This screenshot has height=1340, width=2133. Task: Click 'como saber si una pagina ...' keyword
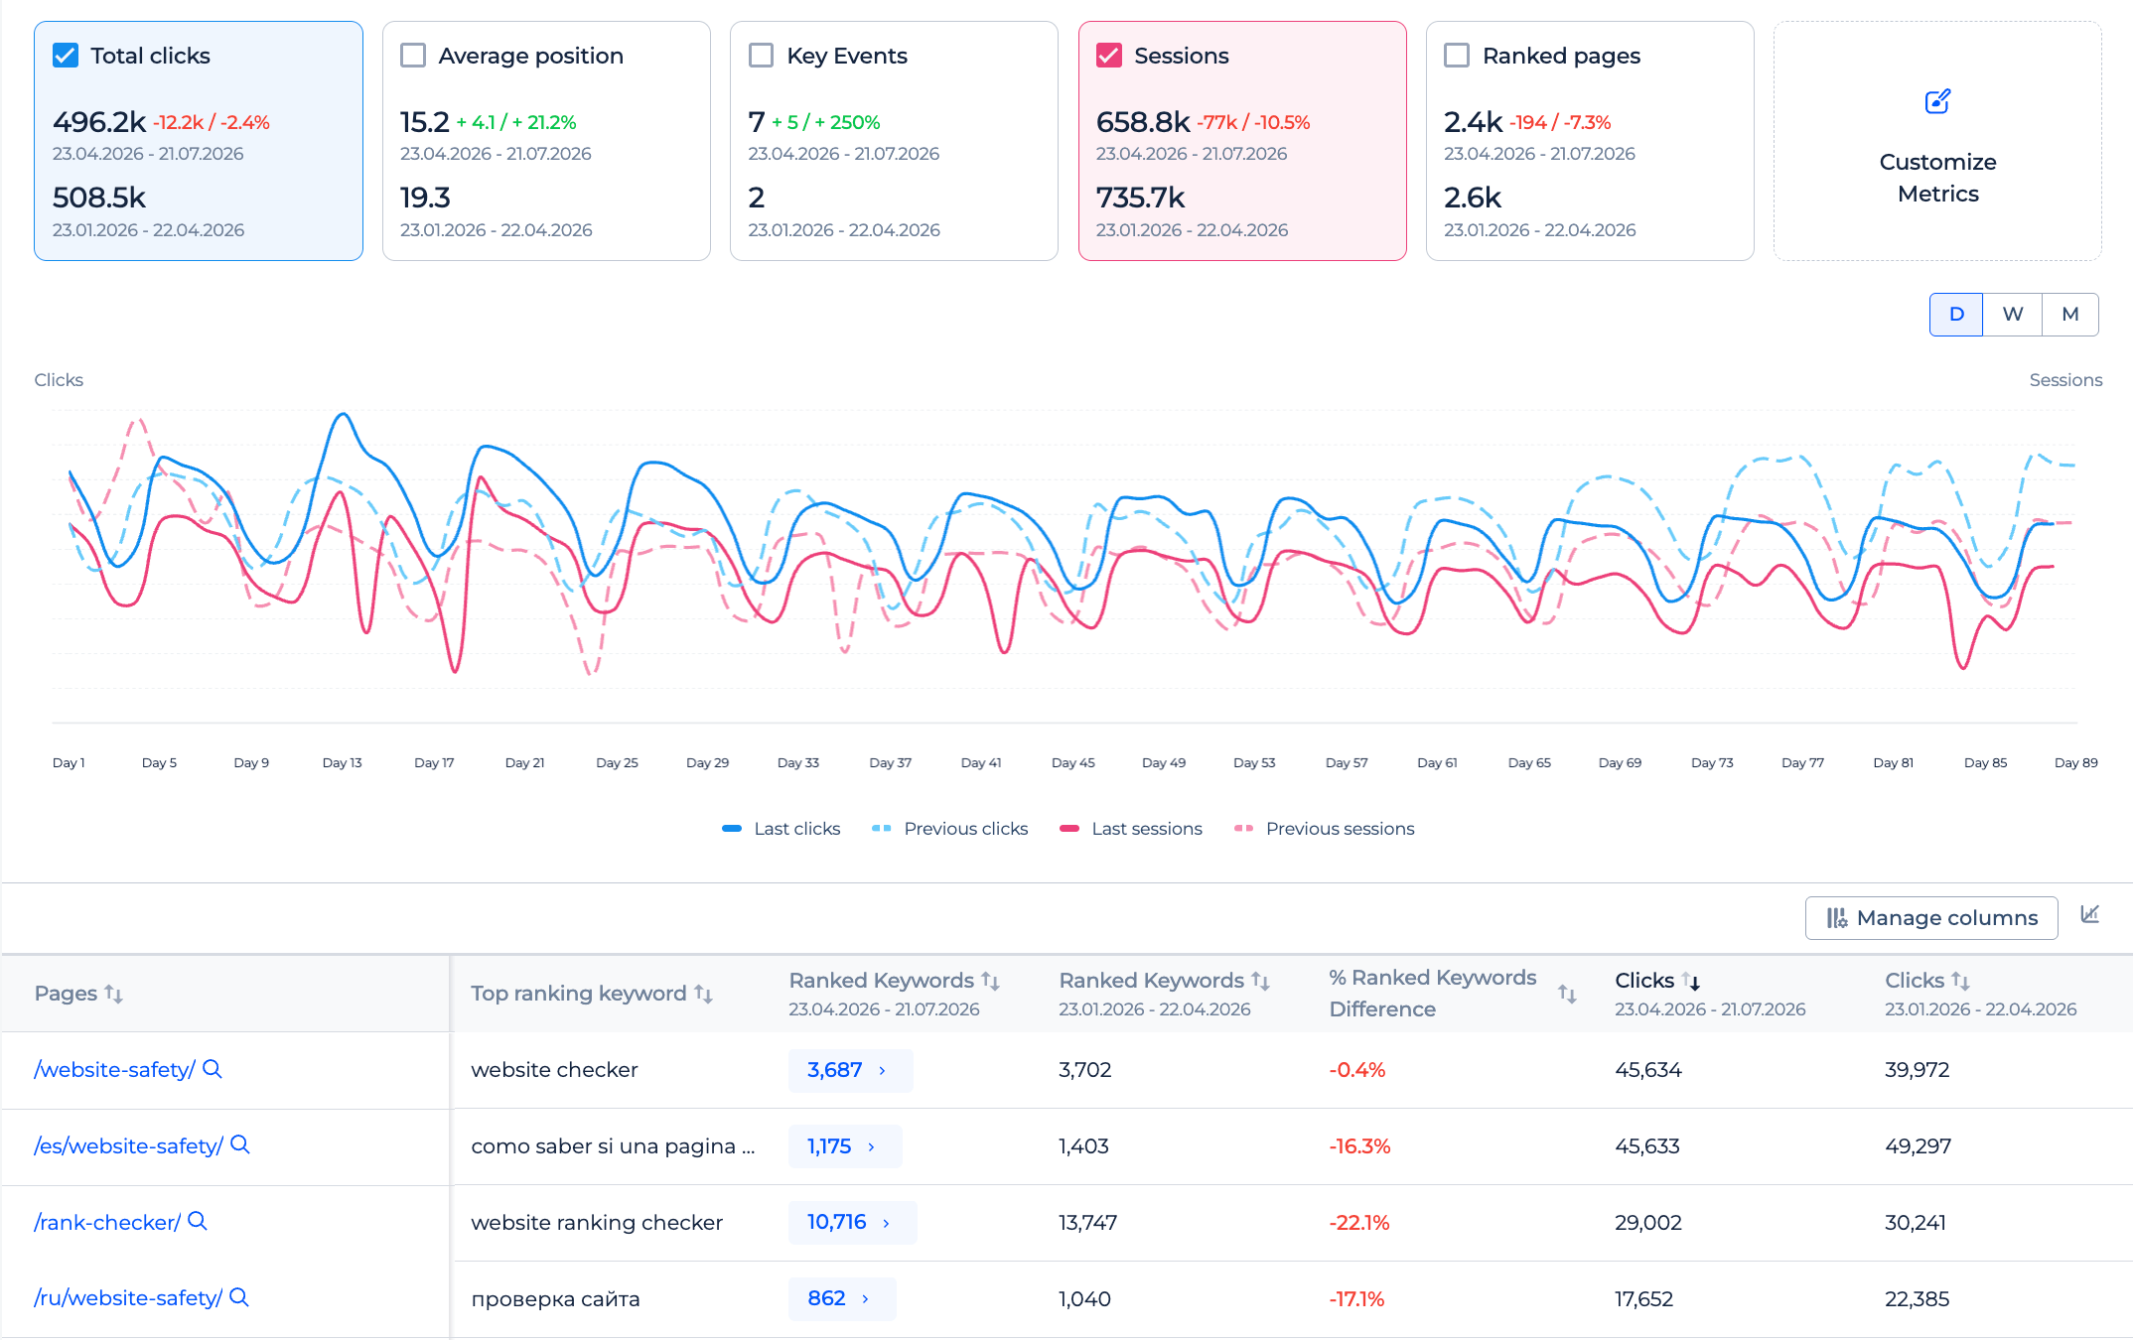(613, 1146)
